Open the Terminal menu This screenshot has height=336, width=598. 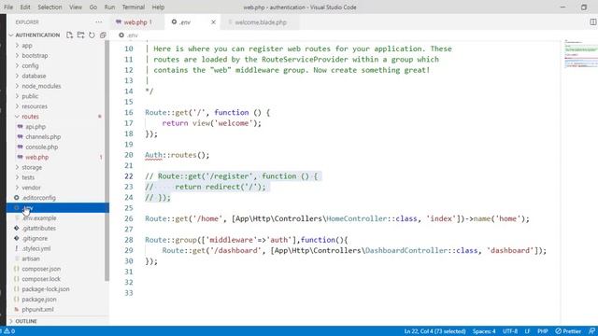point(134,7)
